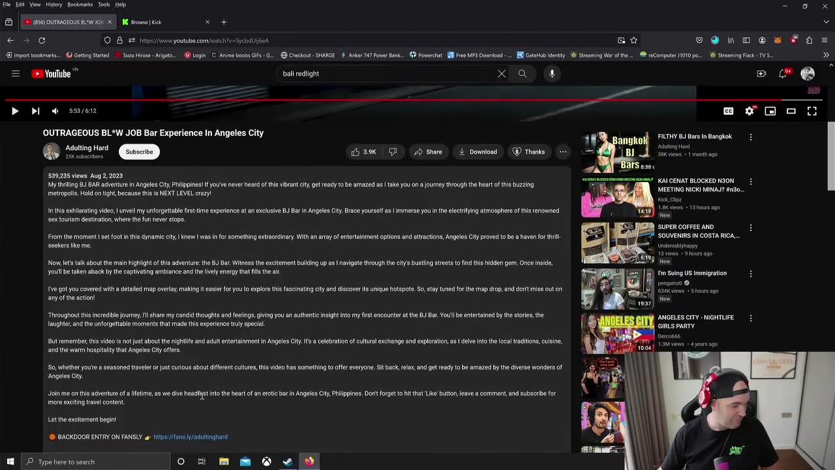Open 'KAI CENAT BLOCKED N3ON' video title
This screenshot has width=835, height=470.
700,185
